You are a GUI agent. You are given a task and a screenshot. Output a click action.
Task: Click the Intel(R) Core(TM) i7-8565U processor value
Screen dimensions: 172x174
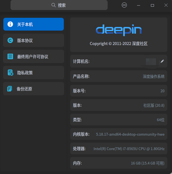[x=129, y=149]
